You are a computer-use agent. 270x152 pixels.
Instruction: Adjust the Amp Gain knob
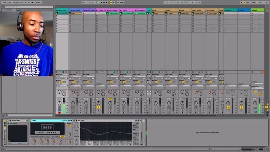click(34, 142)
